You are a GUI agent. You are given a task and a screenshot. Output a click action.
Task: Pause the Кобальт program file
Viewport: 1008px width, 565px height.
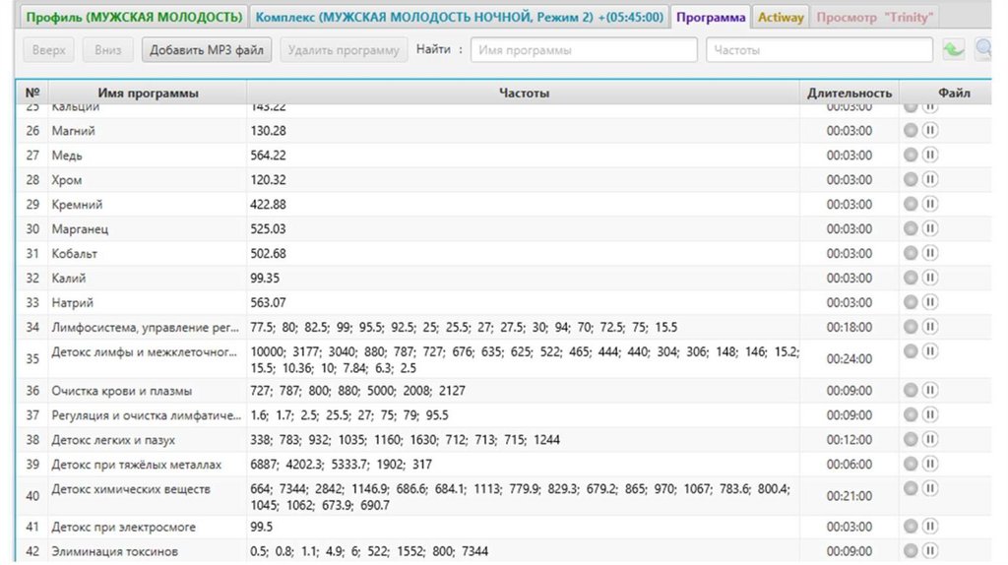(929, 253)
